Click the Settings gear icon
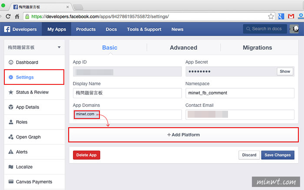This screenshot has height=190, width=304. pyautogui.click(x=11, y=77)
